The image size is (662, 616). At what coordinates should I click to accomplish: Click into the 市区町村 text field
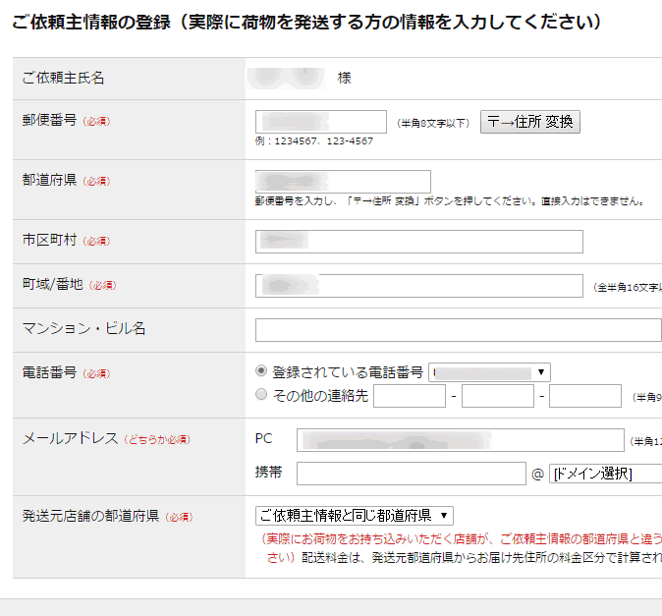point(418,242)
